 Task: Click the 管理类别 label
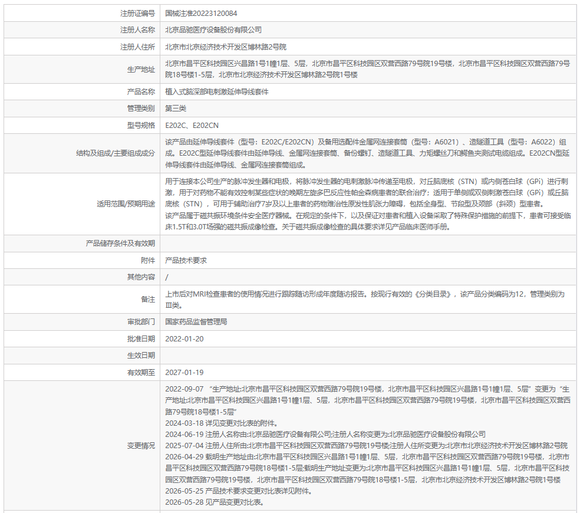141,108
